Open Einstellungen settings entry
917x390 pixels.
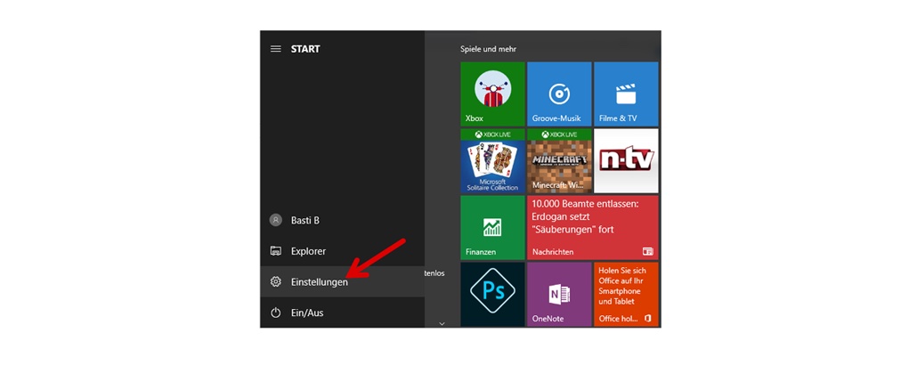click(x=342, y=282)
